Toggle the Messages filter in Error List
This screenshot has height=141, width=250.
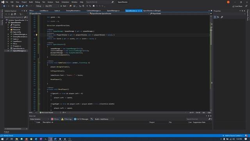(81, 119)
